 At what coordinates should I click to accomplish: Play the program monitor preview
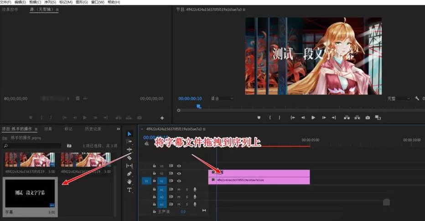[313, 117]
